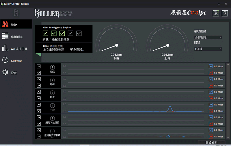This screenshot has height=146, width=231.
Task: Open the 設定 settings page
Action: coord(16,72)
